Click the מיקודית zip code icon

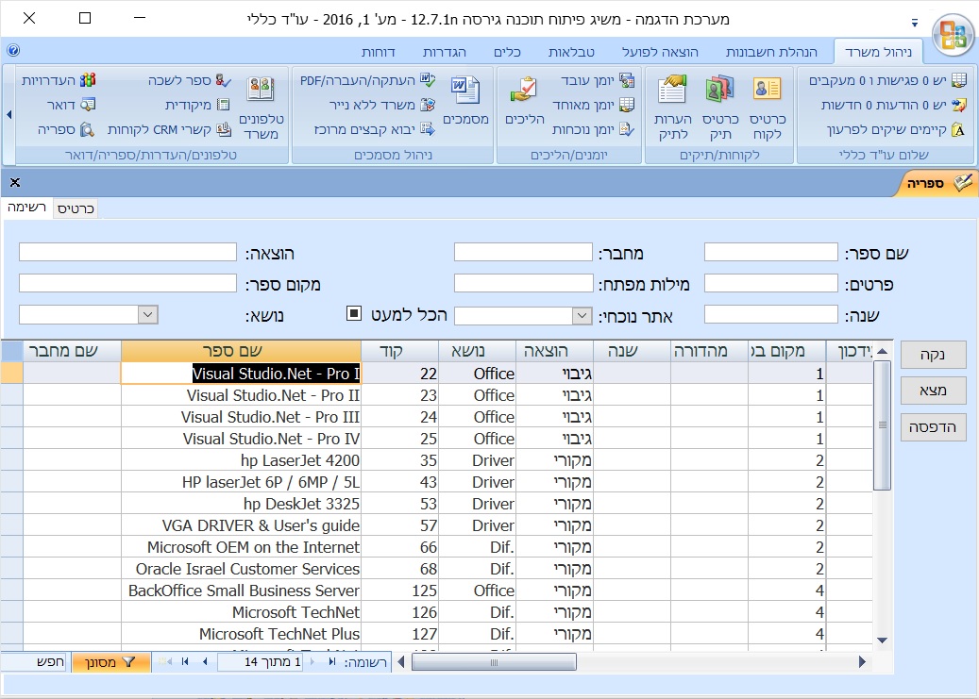click(x=223, y=105)
